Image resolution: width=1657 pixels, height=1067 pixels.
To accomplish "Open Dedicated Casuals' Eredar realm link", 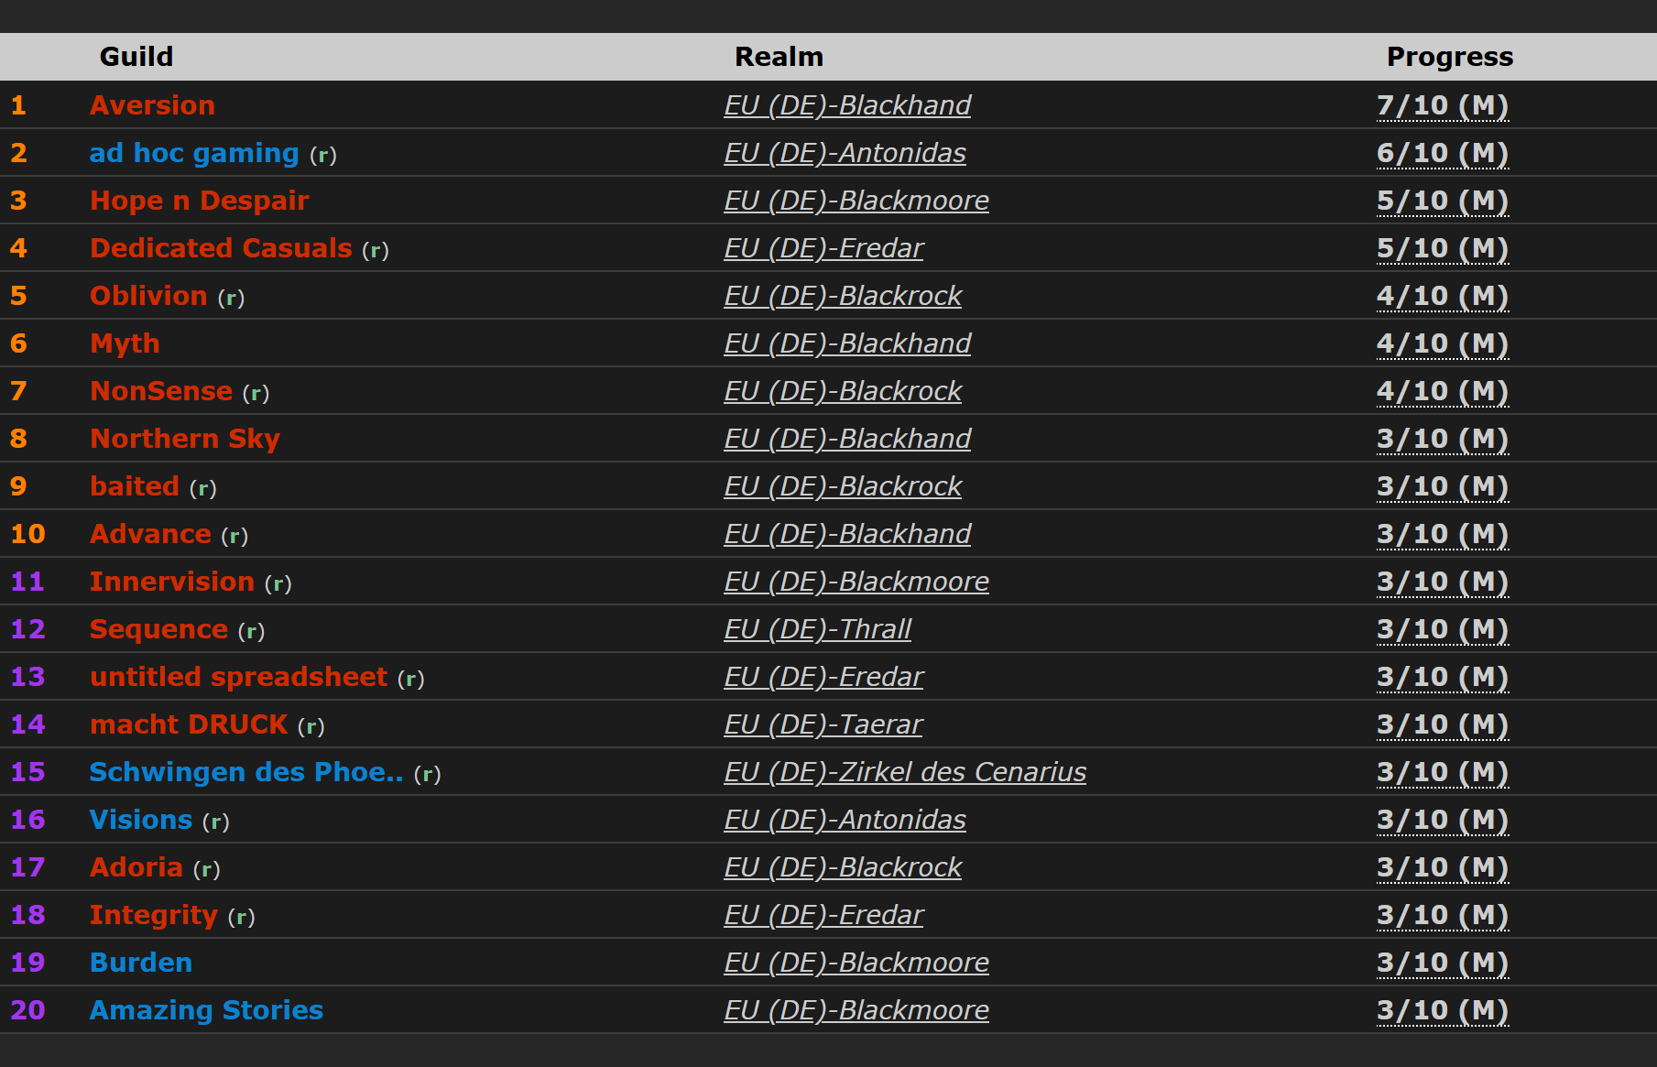I will pos(823,248).
